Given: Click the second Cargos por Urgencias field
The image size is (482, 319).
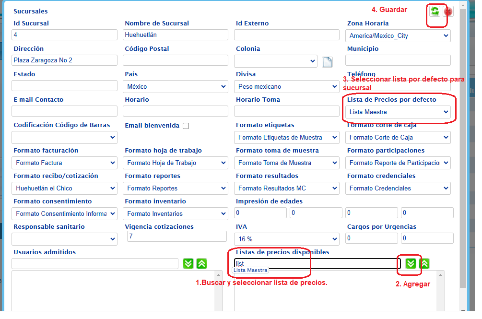Looking at the screenshot, I should click(427, 238).
